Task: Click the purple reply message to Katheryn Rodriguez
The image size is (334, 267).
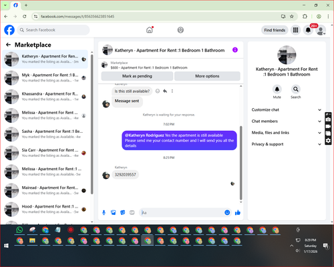Action: [179, 140]
